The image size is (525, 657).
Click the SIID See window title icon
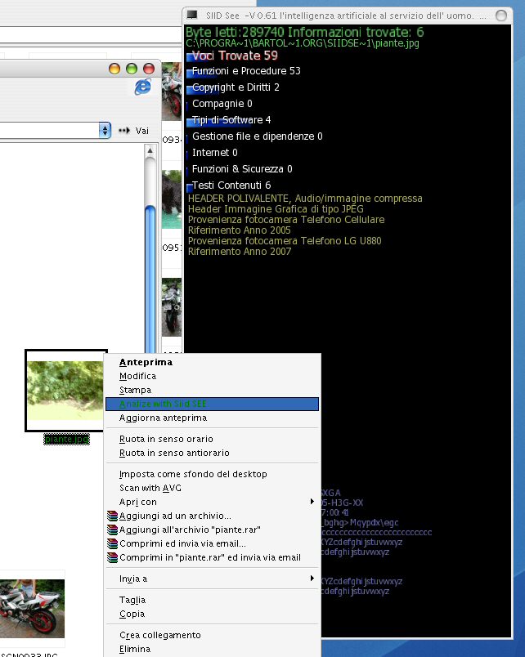[x=192, y=16]
